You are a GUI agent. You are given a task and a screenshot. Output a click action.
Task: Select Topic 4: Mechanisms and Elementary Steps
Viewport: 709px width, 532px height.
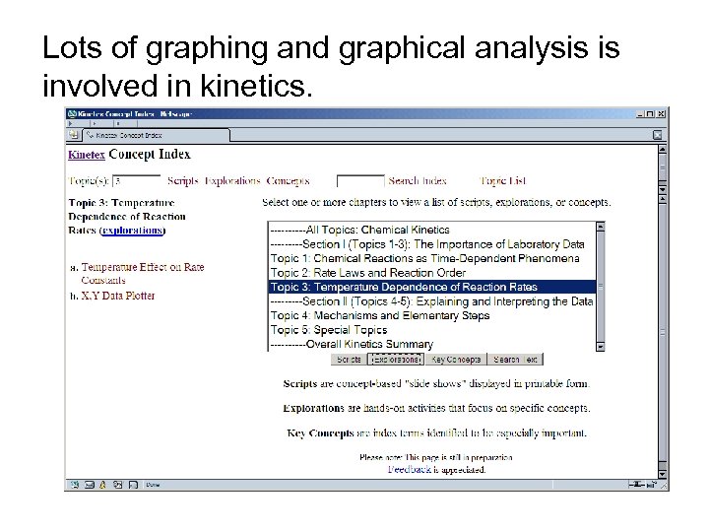pyautogui.click(x=432, y=315)
